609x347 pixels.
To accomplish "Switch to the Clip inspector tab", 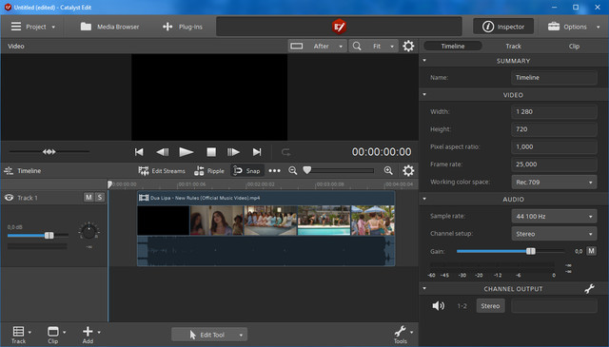I will tap(574, 47).
